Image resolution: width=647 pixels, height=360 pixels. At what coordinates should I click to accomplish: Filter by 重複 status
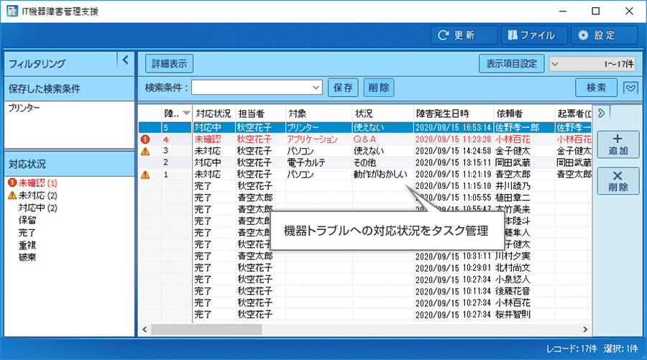coord(27,245)
